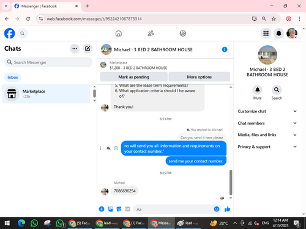Viewport: 306px width, 229px height.
Task: Click the house thumbnail in right panel
Action: point(267,55)
